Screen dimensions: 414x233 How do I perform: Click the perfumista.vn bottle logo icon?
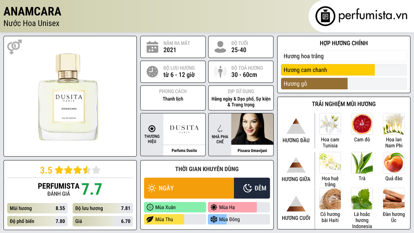pyautogui.click(x=325, y=16)
